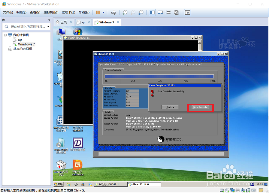269x193 pixels.
Task: Open the 编辑(E) menu
Action: pos(21,12)
